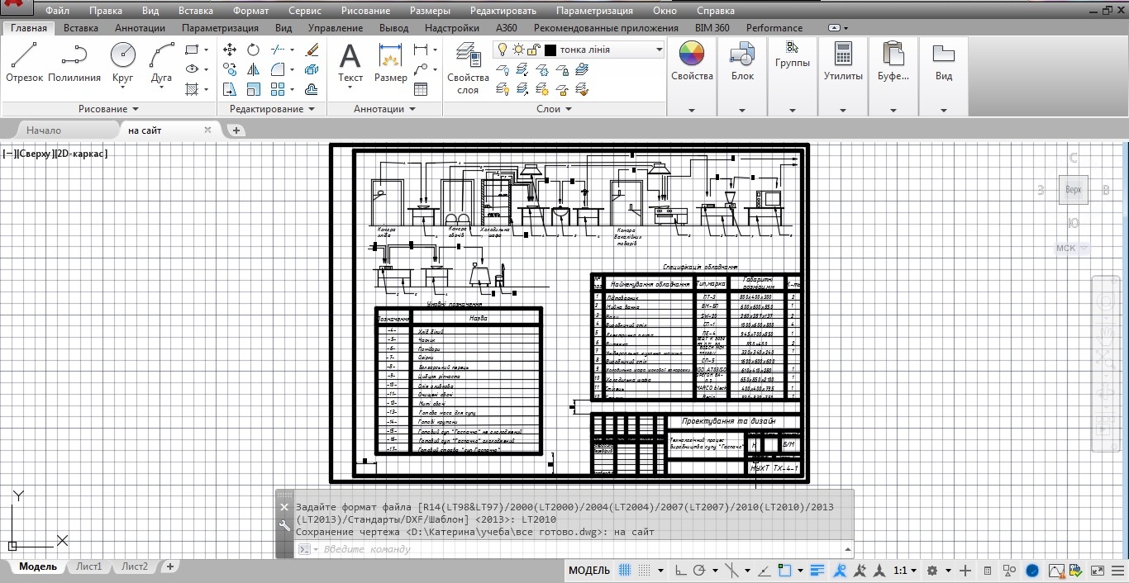The height and width of the screenshot is (583, 1129).
Task: Switch to the Вставка ribbon tab
Action: (81, 27)
